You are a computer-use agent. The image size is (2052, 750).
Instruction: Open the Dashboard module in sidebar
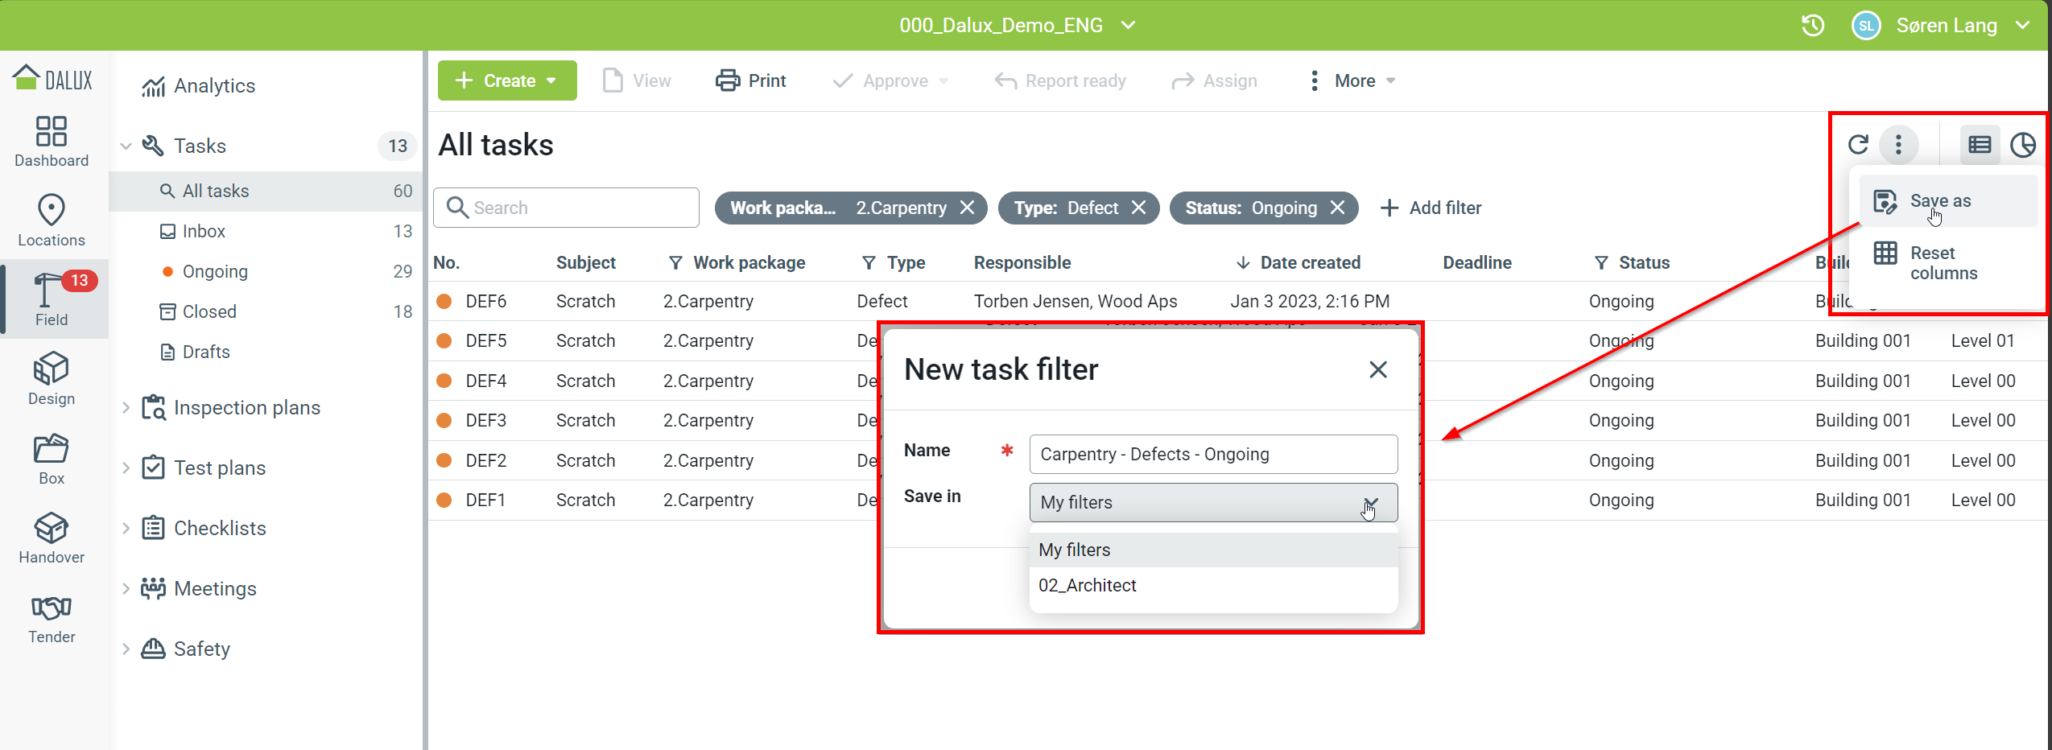pyautogui.click(x=52, y=142)
